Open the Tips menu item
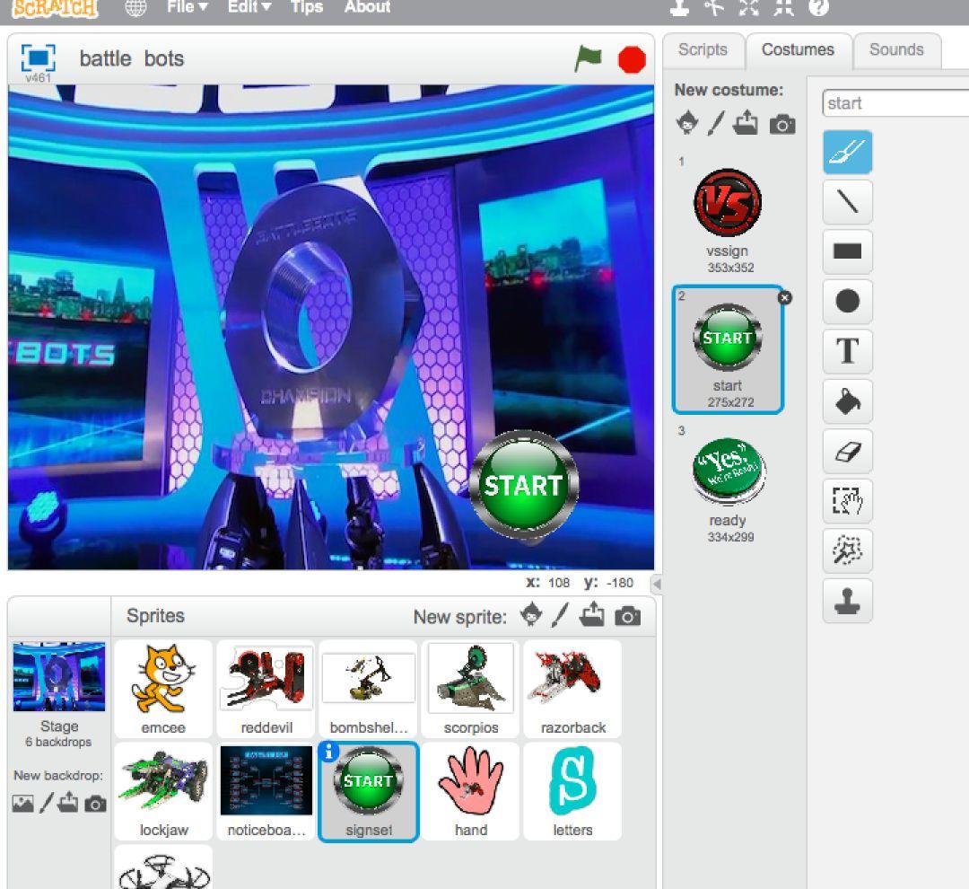The width and height of the screenshot is (969, 889). 307,7
